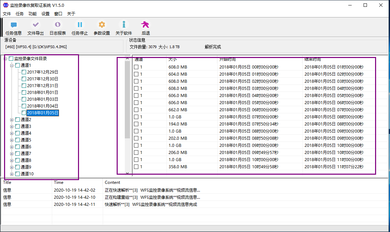Enable the 通道1 tree checkbox
390x232 pixels.
17,65
